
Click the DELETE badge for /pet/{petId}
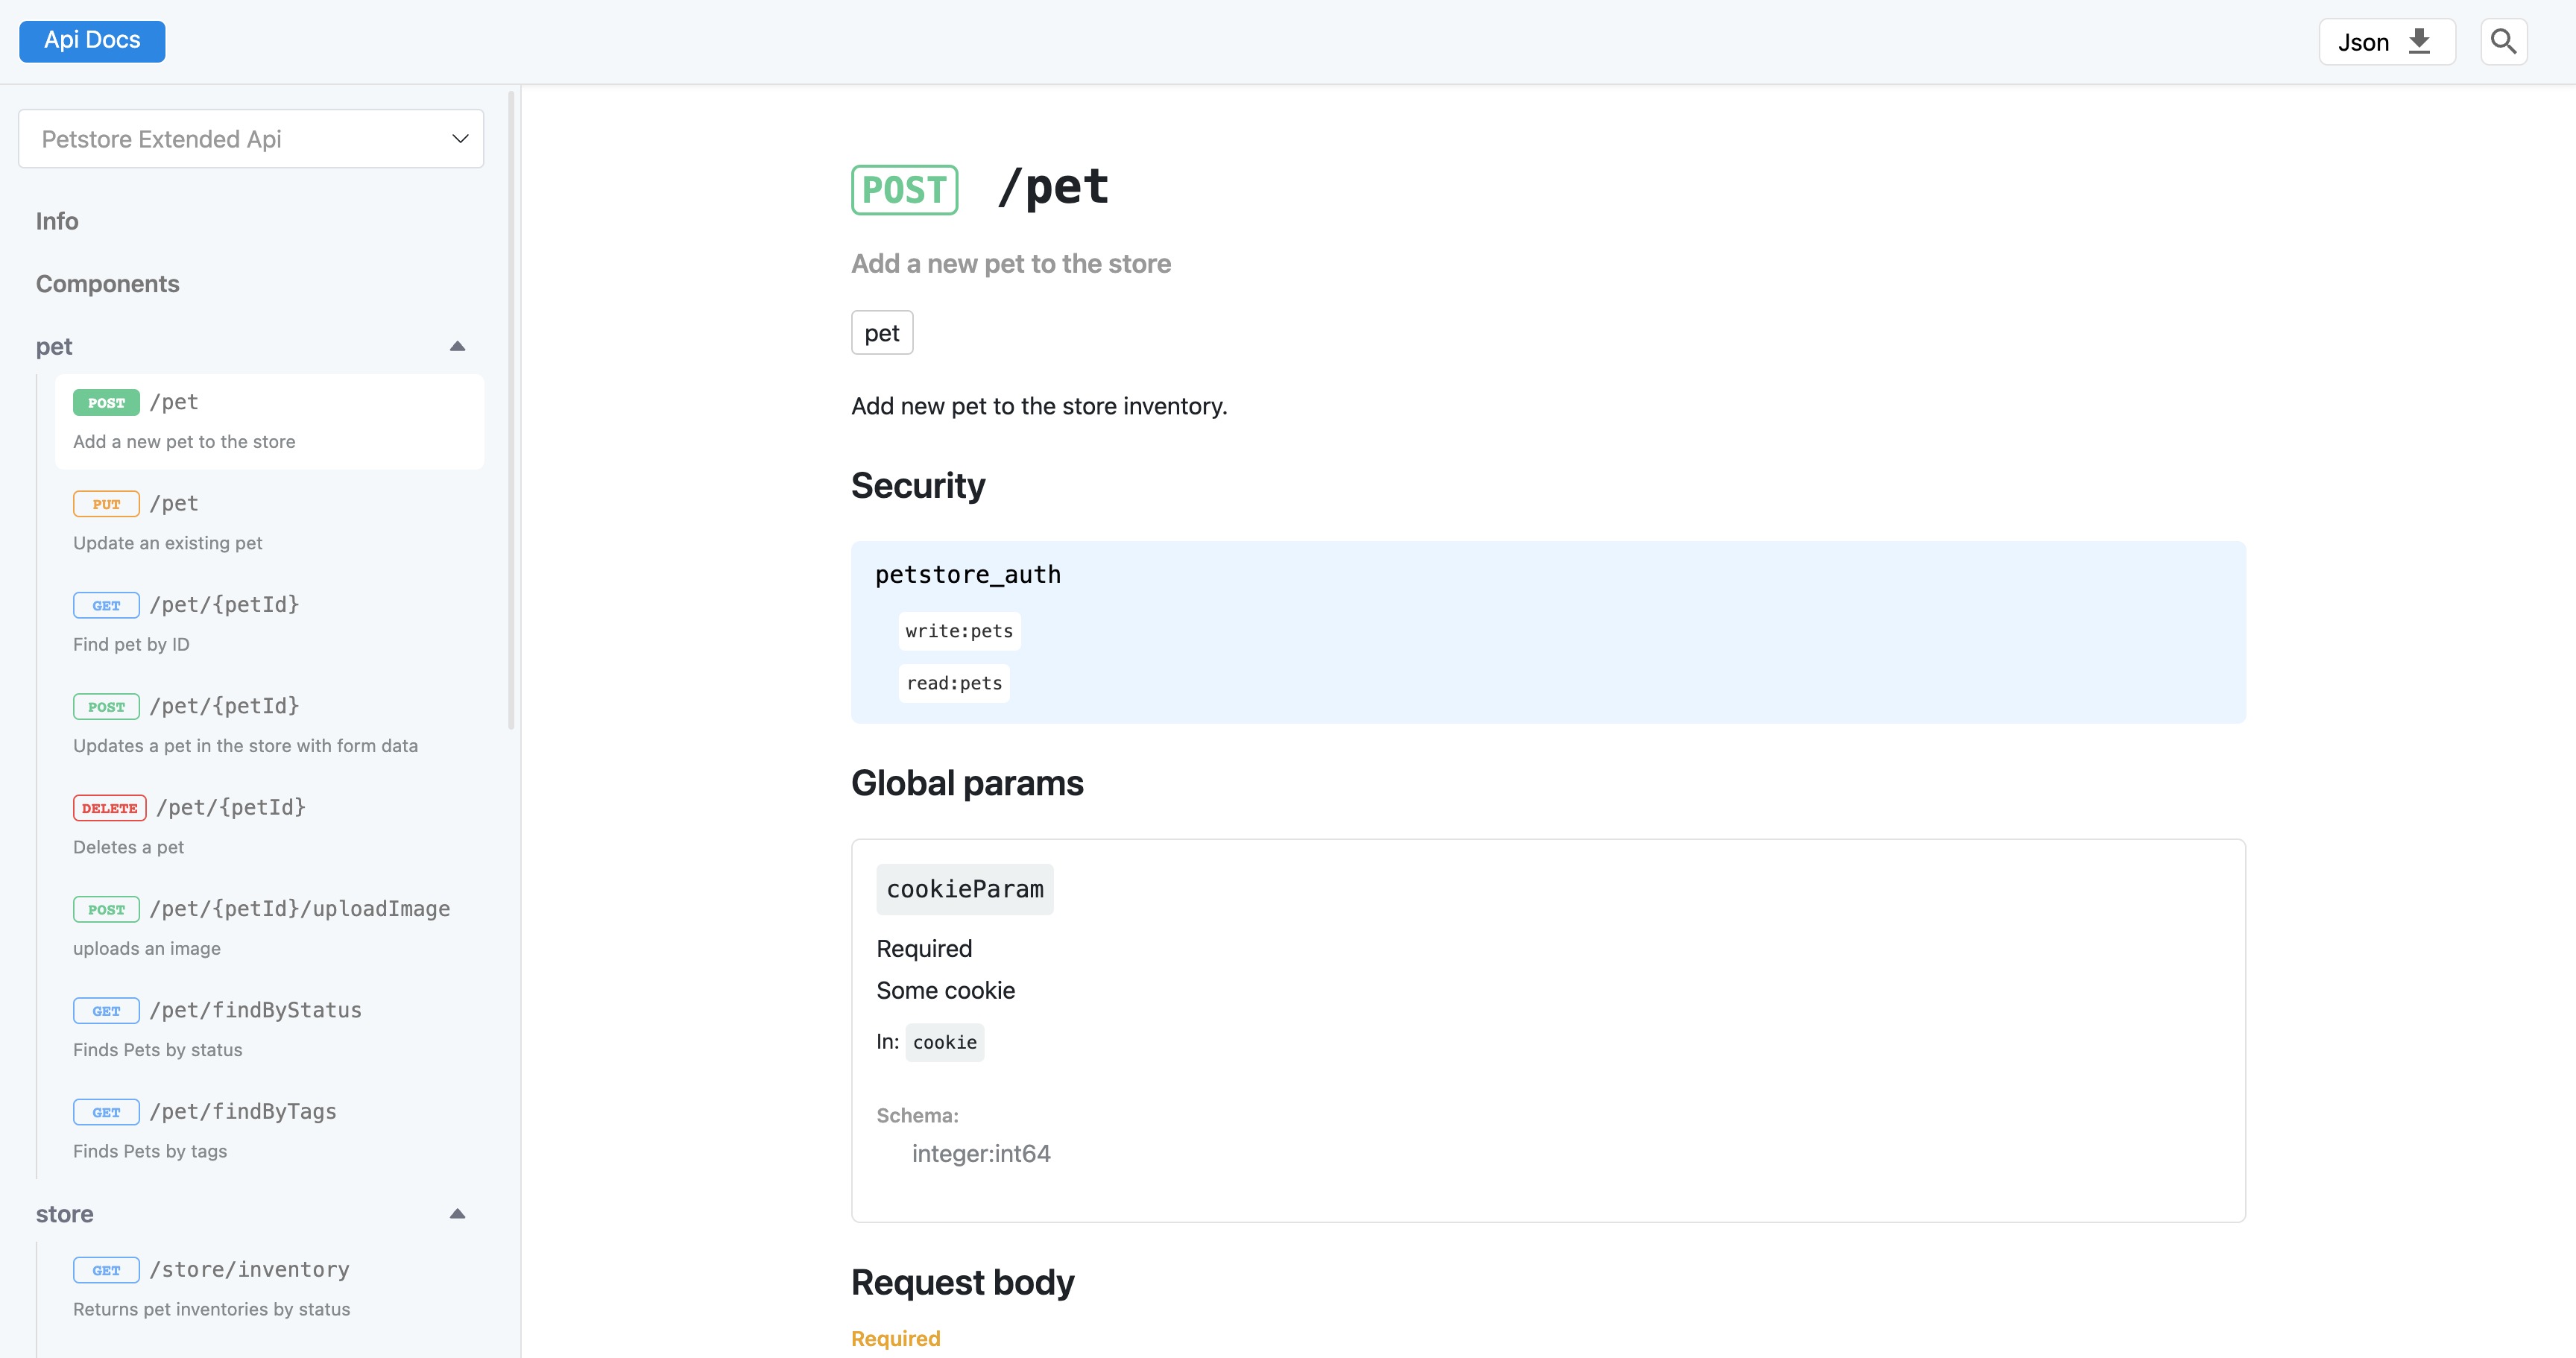pos(109,808)
